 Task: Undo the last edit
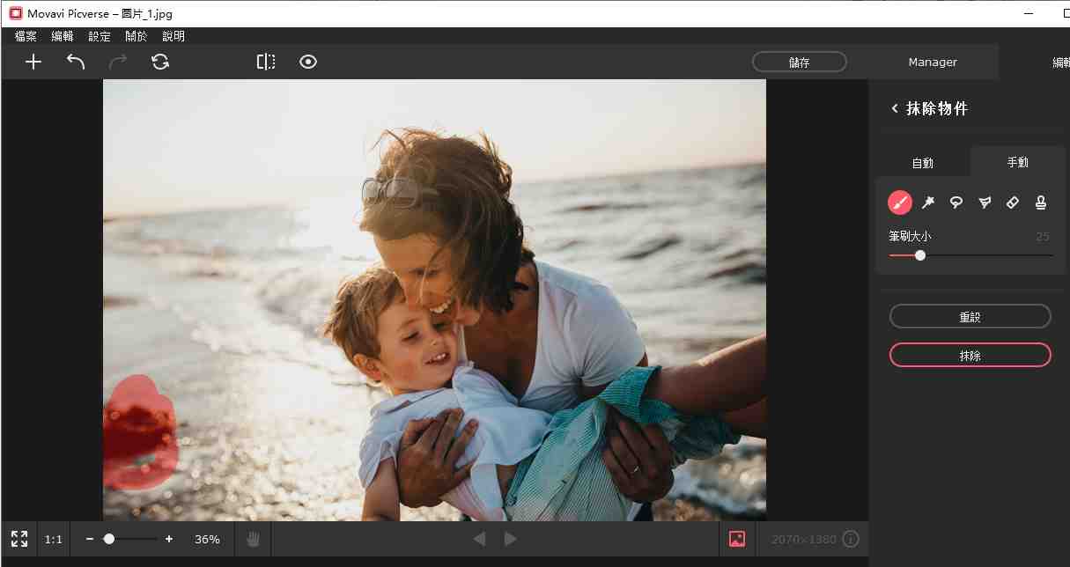pyautogui.click(x=76, y=62)
